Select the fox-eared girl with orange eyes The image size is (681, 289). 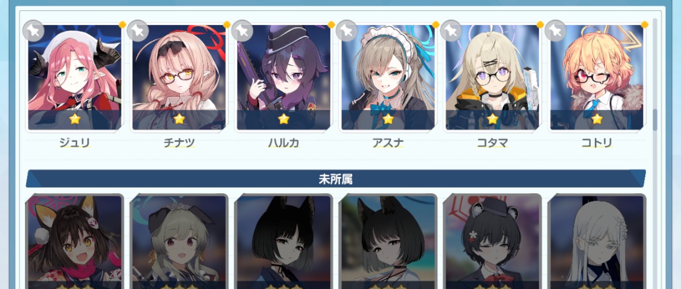[x=74, y=241]
